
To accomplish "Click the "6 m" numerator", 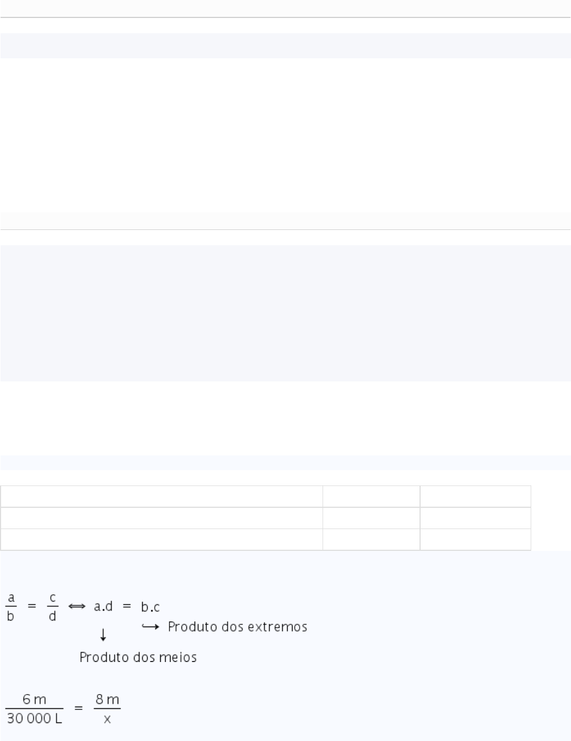I will pos(34,700).
